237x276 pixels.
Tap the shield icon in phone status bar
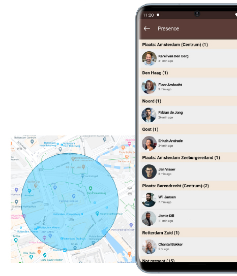pyautogui.click(x=158, y=15)
